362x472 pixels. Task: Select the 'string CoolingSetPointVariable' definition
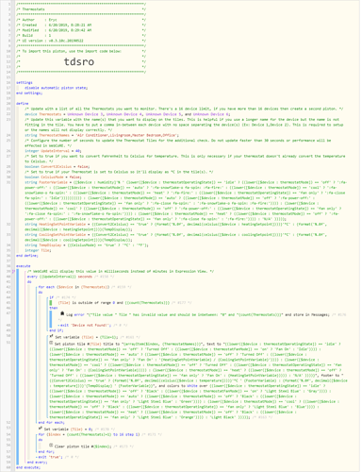coord(176,237)
